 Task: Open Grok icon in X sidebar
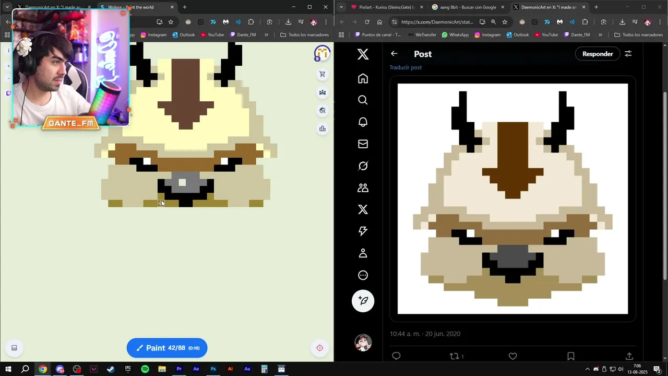coord(363,166)
